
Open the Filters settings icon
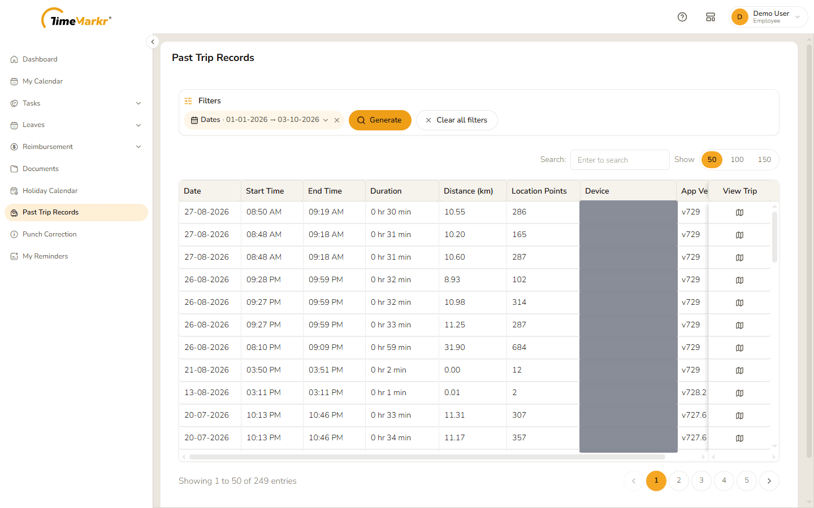point(188,101)
